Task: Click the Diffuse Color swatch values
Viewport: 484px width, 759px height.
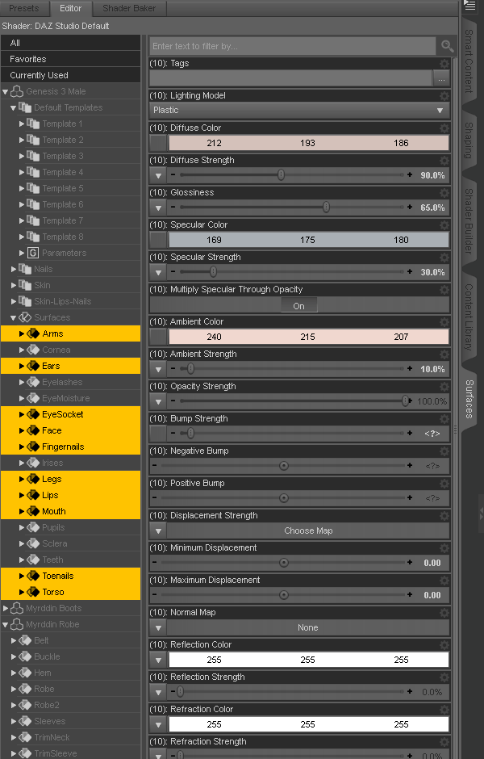Action: 308,143
